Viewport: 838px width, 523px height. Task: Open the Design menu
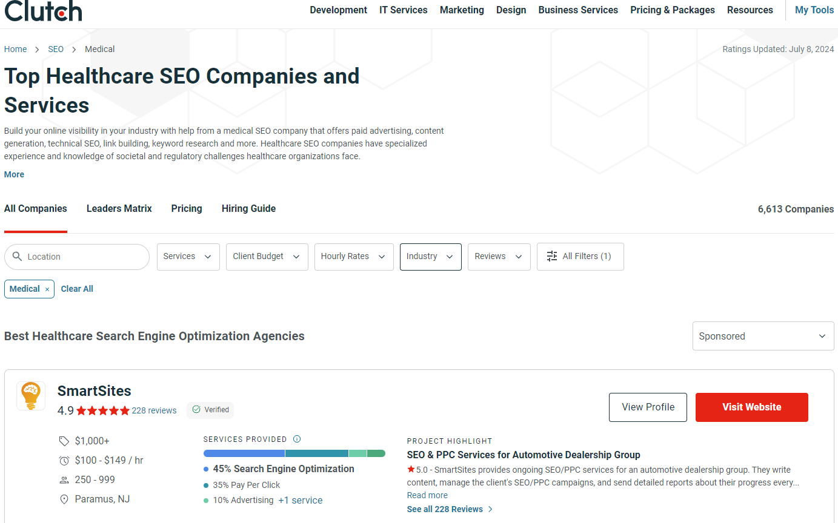(x=511, y=10)
